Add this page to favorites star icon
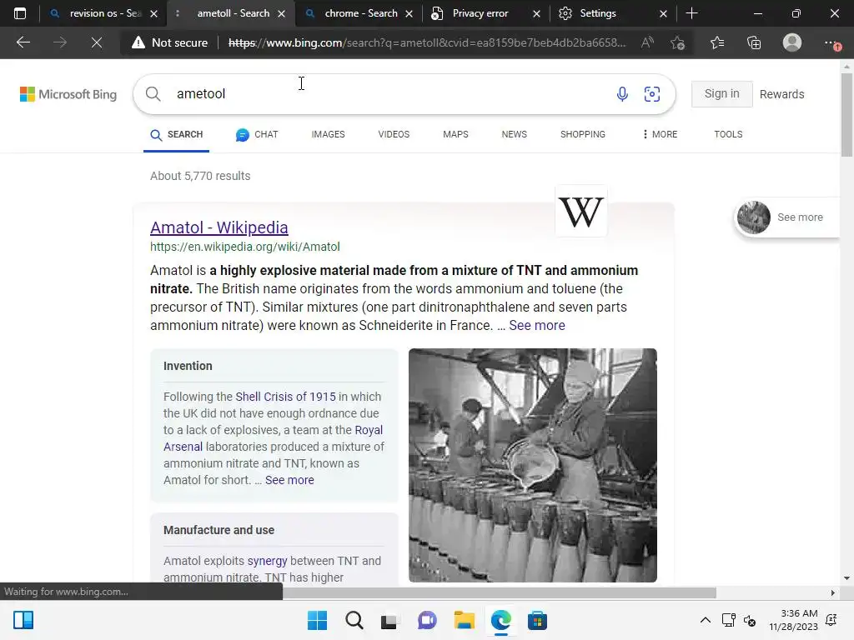854x640 pixels. 677,42
